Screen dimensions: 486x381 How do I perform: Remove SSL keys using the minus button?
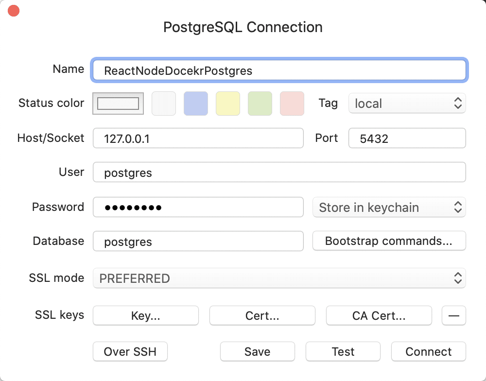453,315
